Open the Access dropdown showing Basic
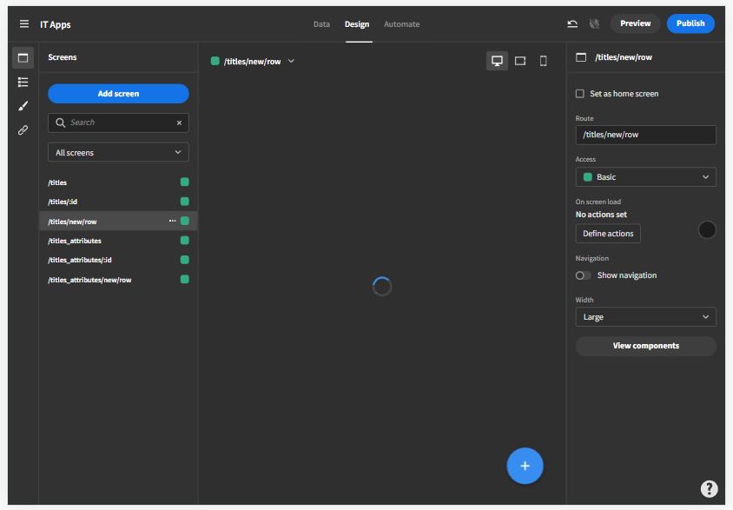The width and height of the screenshot is (733, 510). click(x=645, y=176)
